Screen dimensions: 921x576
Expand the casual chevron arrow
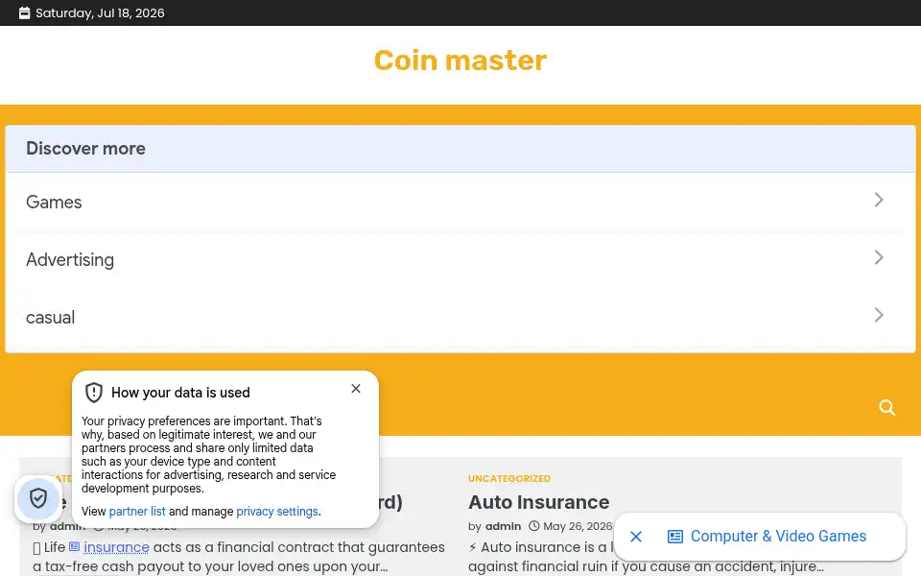pos(879,315)
